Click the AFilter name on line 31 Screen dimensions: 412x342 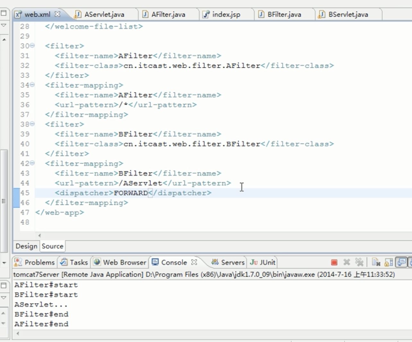135,56
